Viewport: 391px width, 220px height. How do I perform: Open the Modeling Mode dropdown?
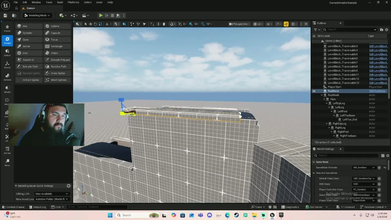click(37, 15)
